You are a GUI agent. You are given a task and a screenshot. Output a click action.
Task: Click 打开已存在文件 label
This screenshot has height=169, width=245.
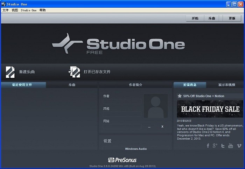click(x=97, y=72)
